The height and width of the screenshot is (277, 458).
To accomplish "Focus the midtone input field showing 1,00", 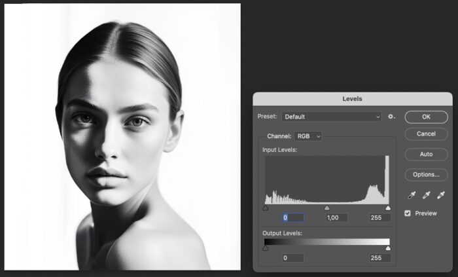I will pyautogui.click(x=336, y=217).
